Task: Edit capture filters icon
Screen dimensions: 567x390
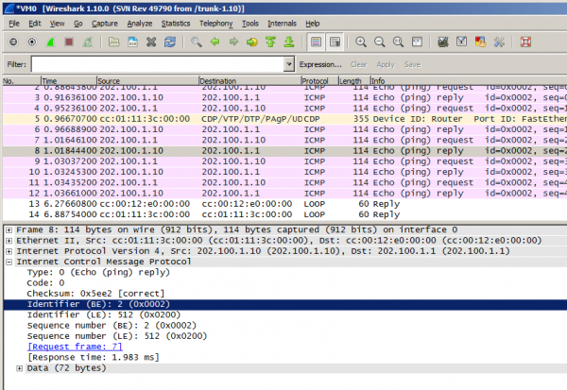Action: pyautogui.click(x=443, y=42)
